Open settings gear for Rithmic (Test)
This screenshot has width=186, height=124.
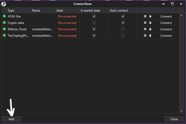coord(145,29)
